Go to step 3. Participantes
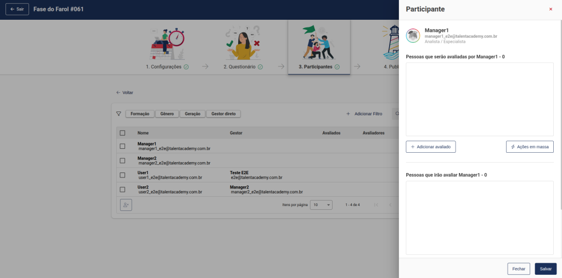562x278 pixels. (318, 66)
